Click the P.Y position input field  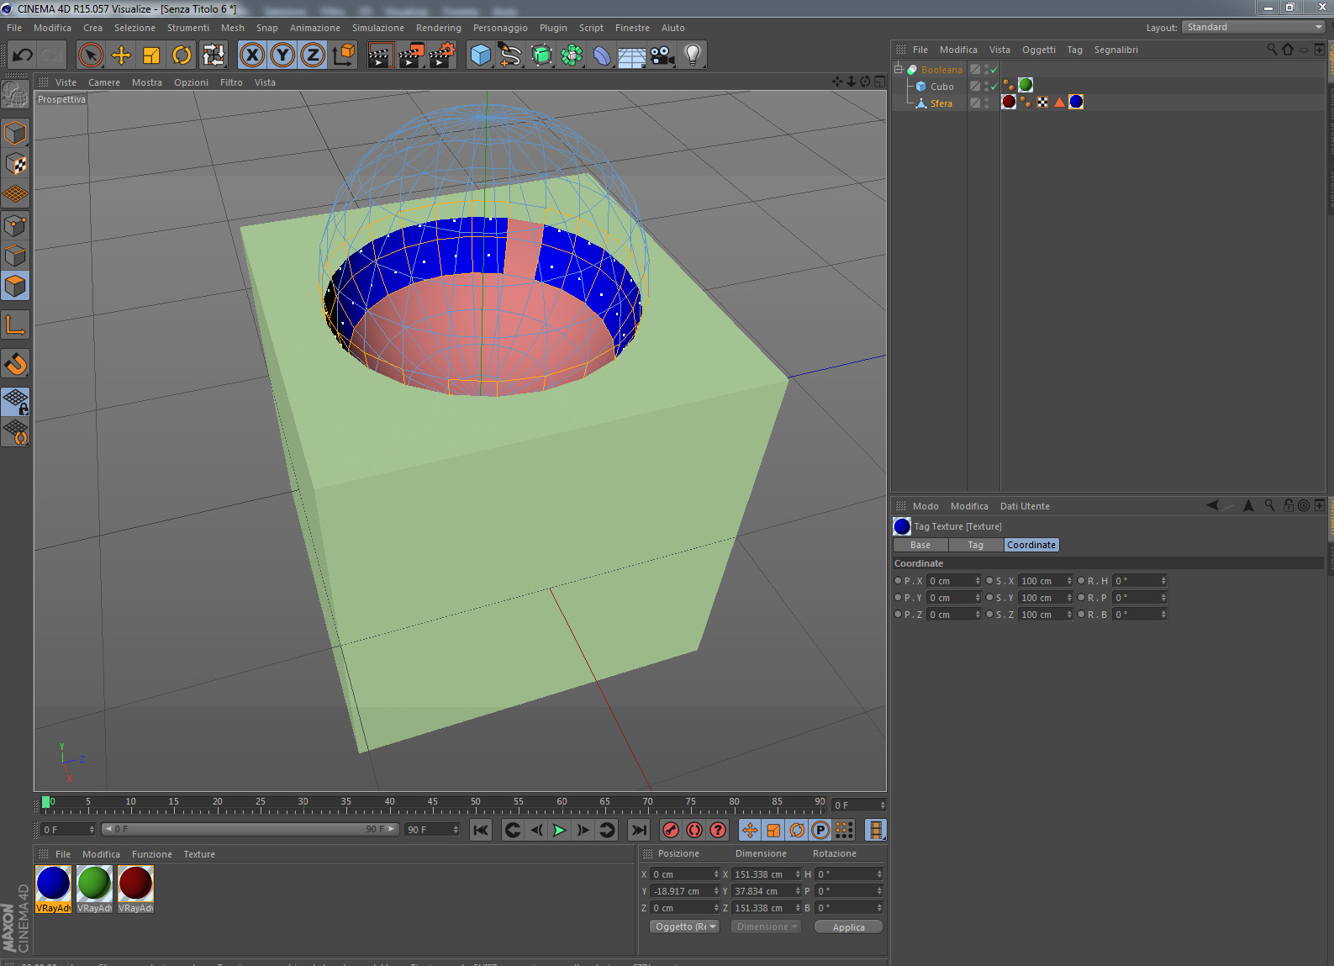954,598
